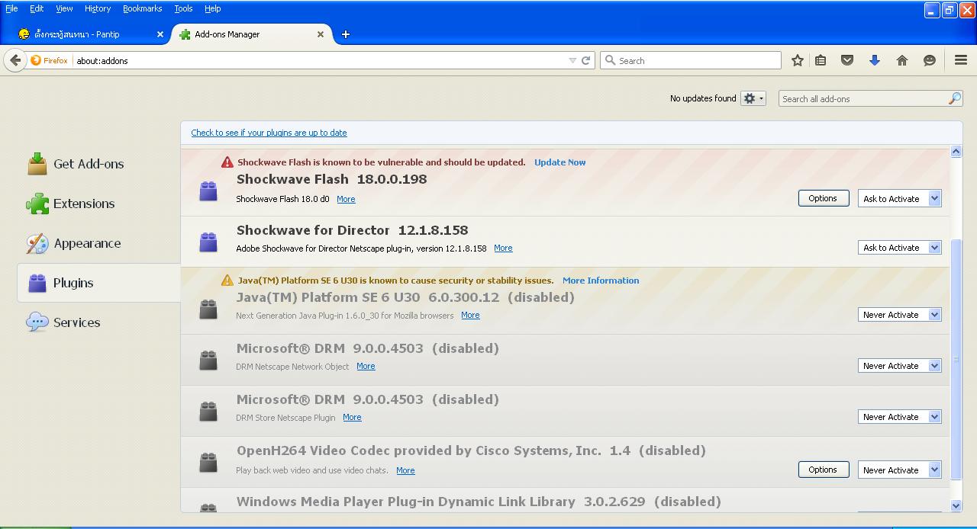
Task: Click the plugin list scrollbar up arrow
Action: (956, 152)
